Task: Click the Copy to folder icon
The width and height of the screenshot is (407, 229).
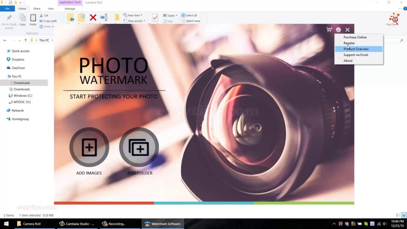Action: coord(81,18)
